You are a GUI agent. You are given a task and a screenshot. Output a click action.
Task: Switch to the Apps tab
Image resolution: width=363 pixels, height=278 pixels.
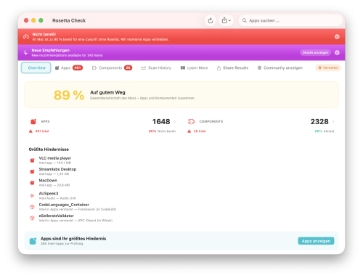(69, 68)
